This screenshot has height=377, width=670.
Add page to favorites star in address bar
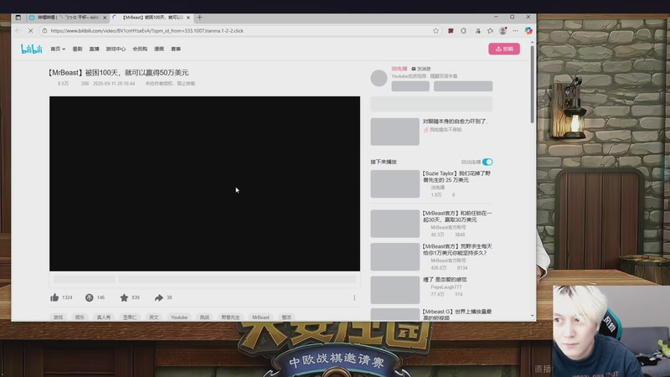[x=435, y=31]
